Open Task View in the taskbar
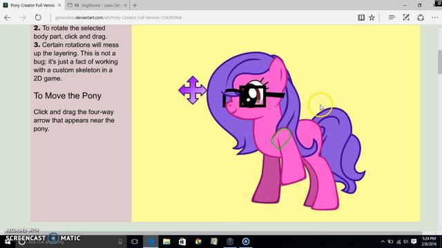 click(135, 242)
